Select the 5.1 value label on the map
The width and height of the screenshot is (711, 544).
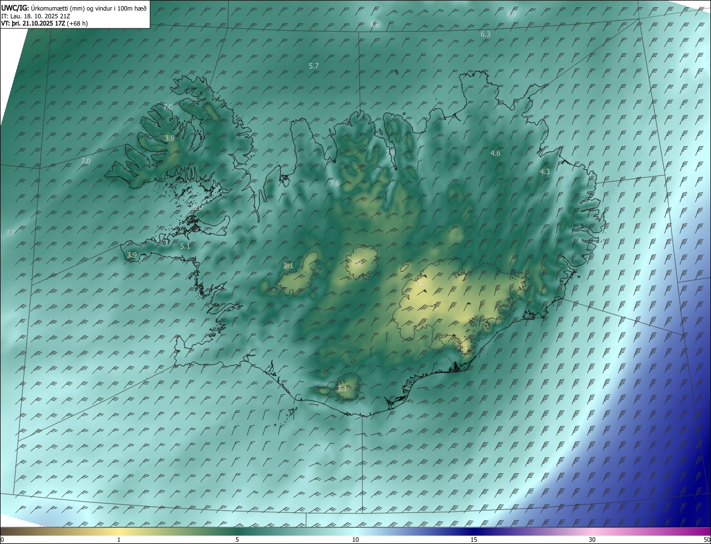point(185,246)
